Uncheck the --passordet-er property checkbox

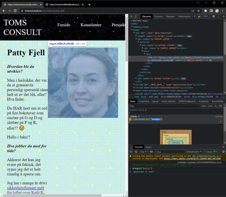[x=130, y=119]
